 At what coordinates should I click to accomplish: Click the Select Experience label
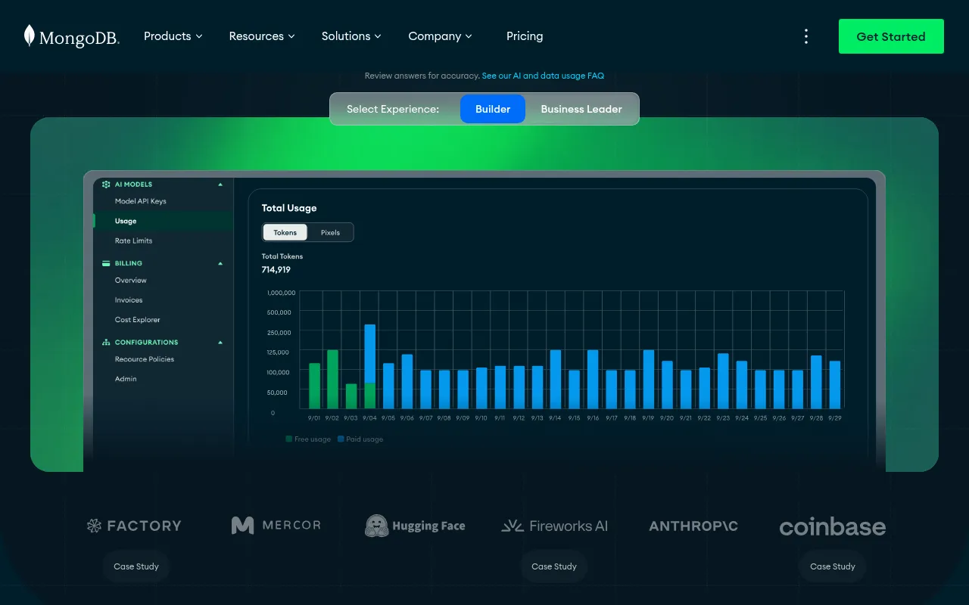(x=393, y=109)
